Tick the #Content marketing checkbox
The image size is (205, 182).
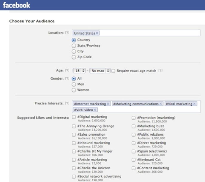(x=134, y=168)
